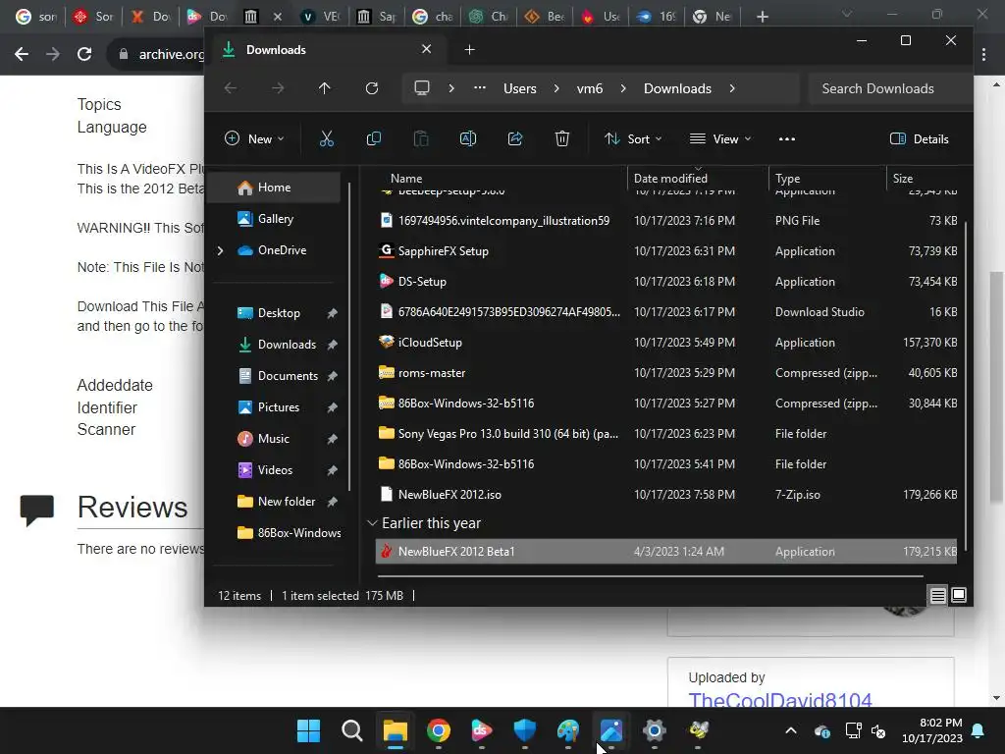Open the New item dropdown

(x=254, y=139)
